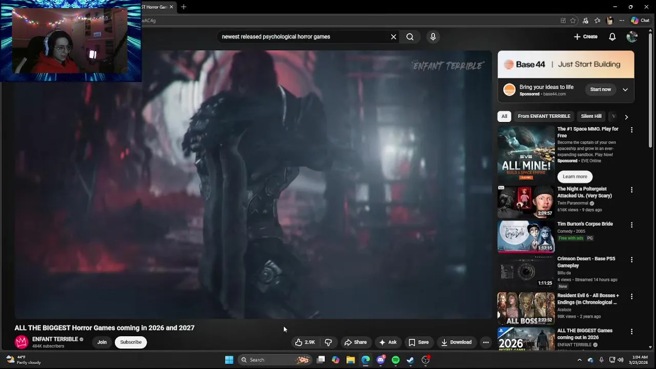Image resolution: width=656 pixels, height=369 pixels.
Task: Click Learn more on EVE ad
Action: [x=575, y=177]
